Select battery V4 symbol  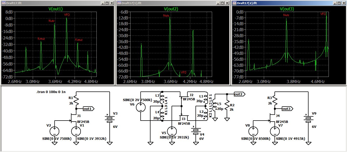tap(195, 131)
